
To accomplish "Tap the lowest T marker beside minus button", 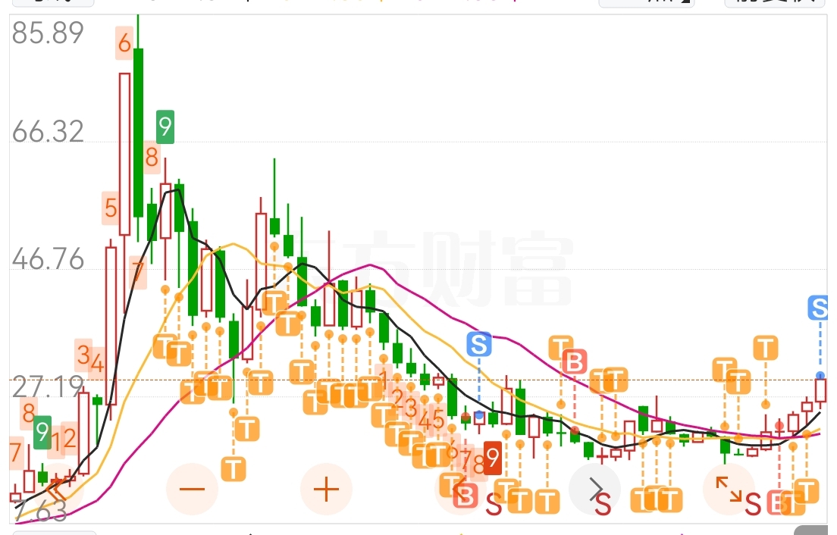I will pos(234,469).
